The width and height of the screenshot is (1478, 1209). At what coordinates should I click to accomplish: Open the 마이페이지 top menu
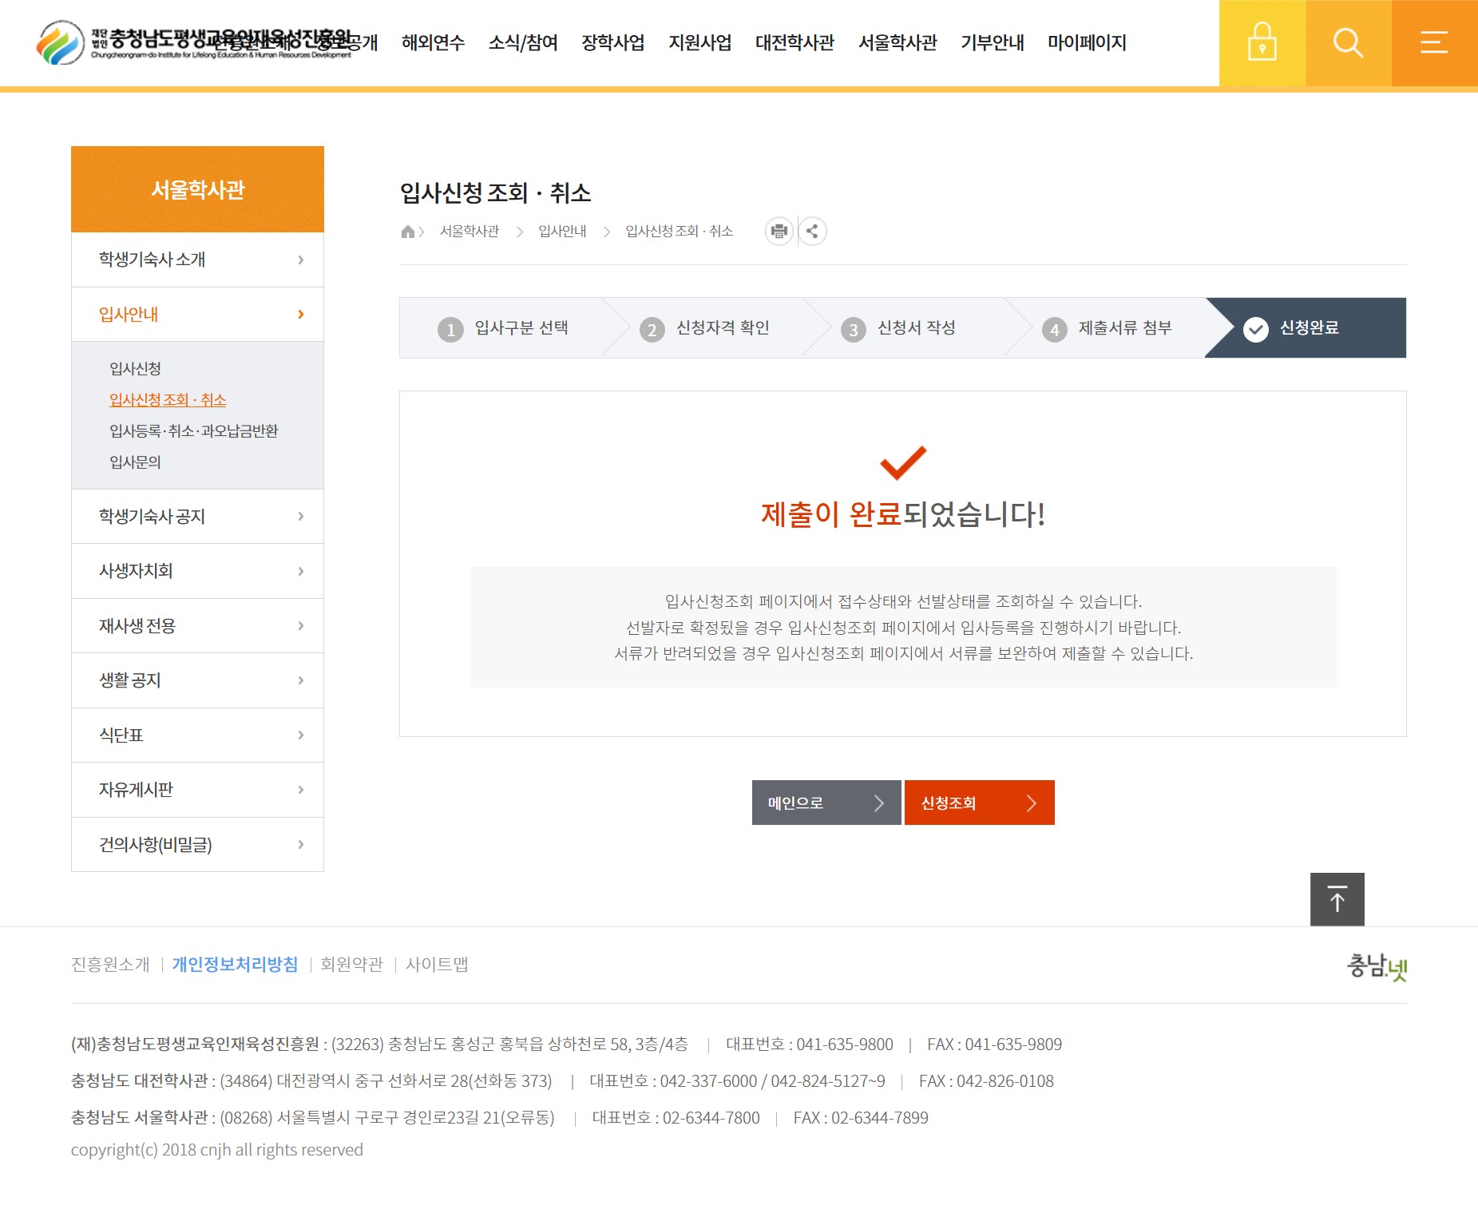pos(1086,43)
